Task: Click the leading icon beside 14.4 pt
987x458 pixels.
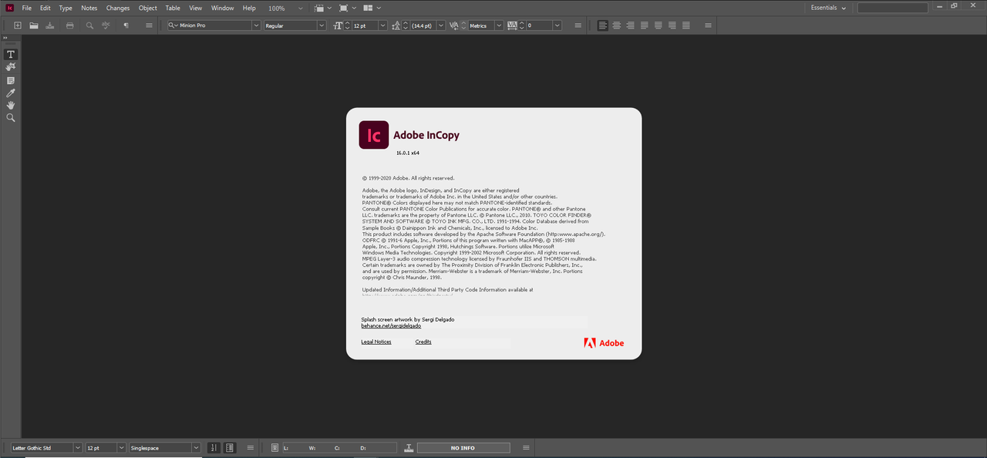Action: click(x=397, y=25)
